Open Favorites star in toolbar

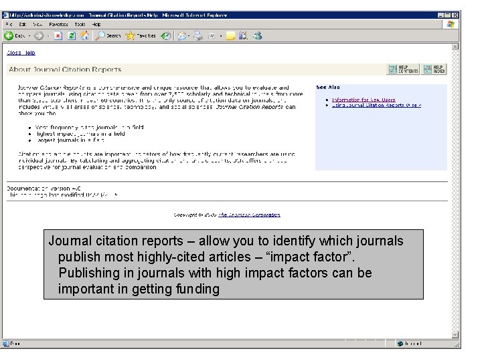[x=141, y=35]
